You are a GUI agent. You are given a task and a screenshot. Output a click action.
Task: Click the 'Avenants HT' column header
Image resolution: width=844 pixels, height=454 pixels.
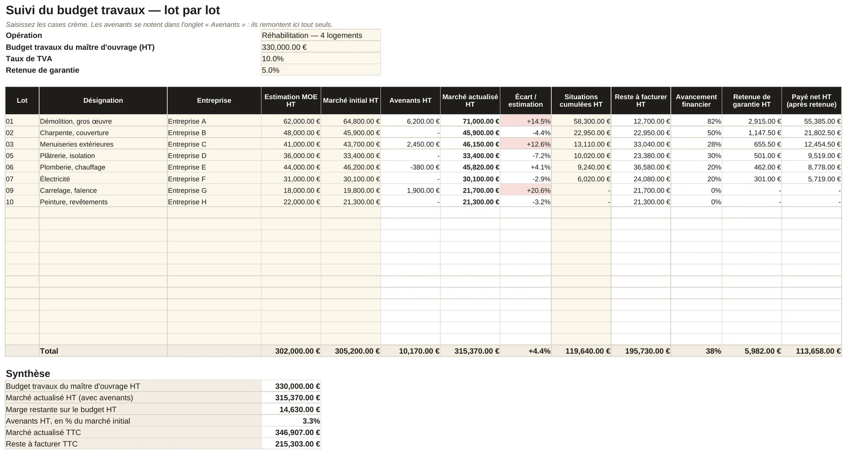(410, 101)
